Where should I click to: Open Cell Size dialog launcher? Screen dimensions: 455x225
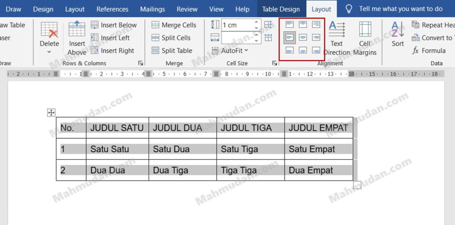(275, 64)
